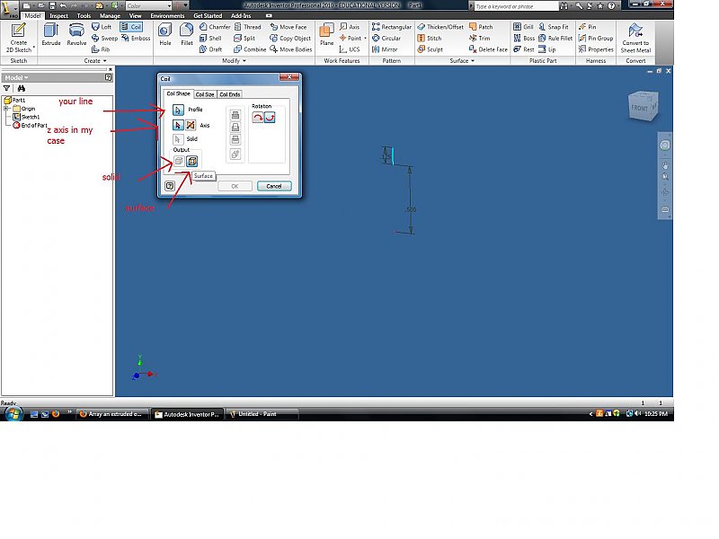Click the browser find binoculars icon

pos(21,88)
